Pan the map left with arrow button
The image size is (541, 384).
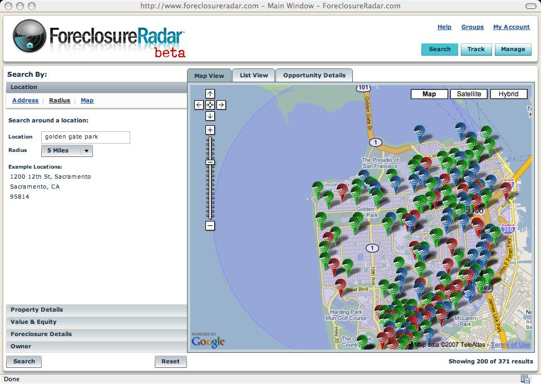pyautogui.click(x=199, y=105)
